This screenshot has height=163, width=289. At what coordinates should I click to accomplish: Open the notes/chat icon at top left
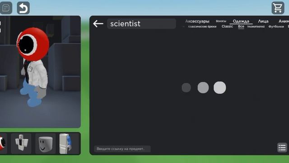point(6,8)
